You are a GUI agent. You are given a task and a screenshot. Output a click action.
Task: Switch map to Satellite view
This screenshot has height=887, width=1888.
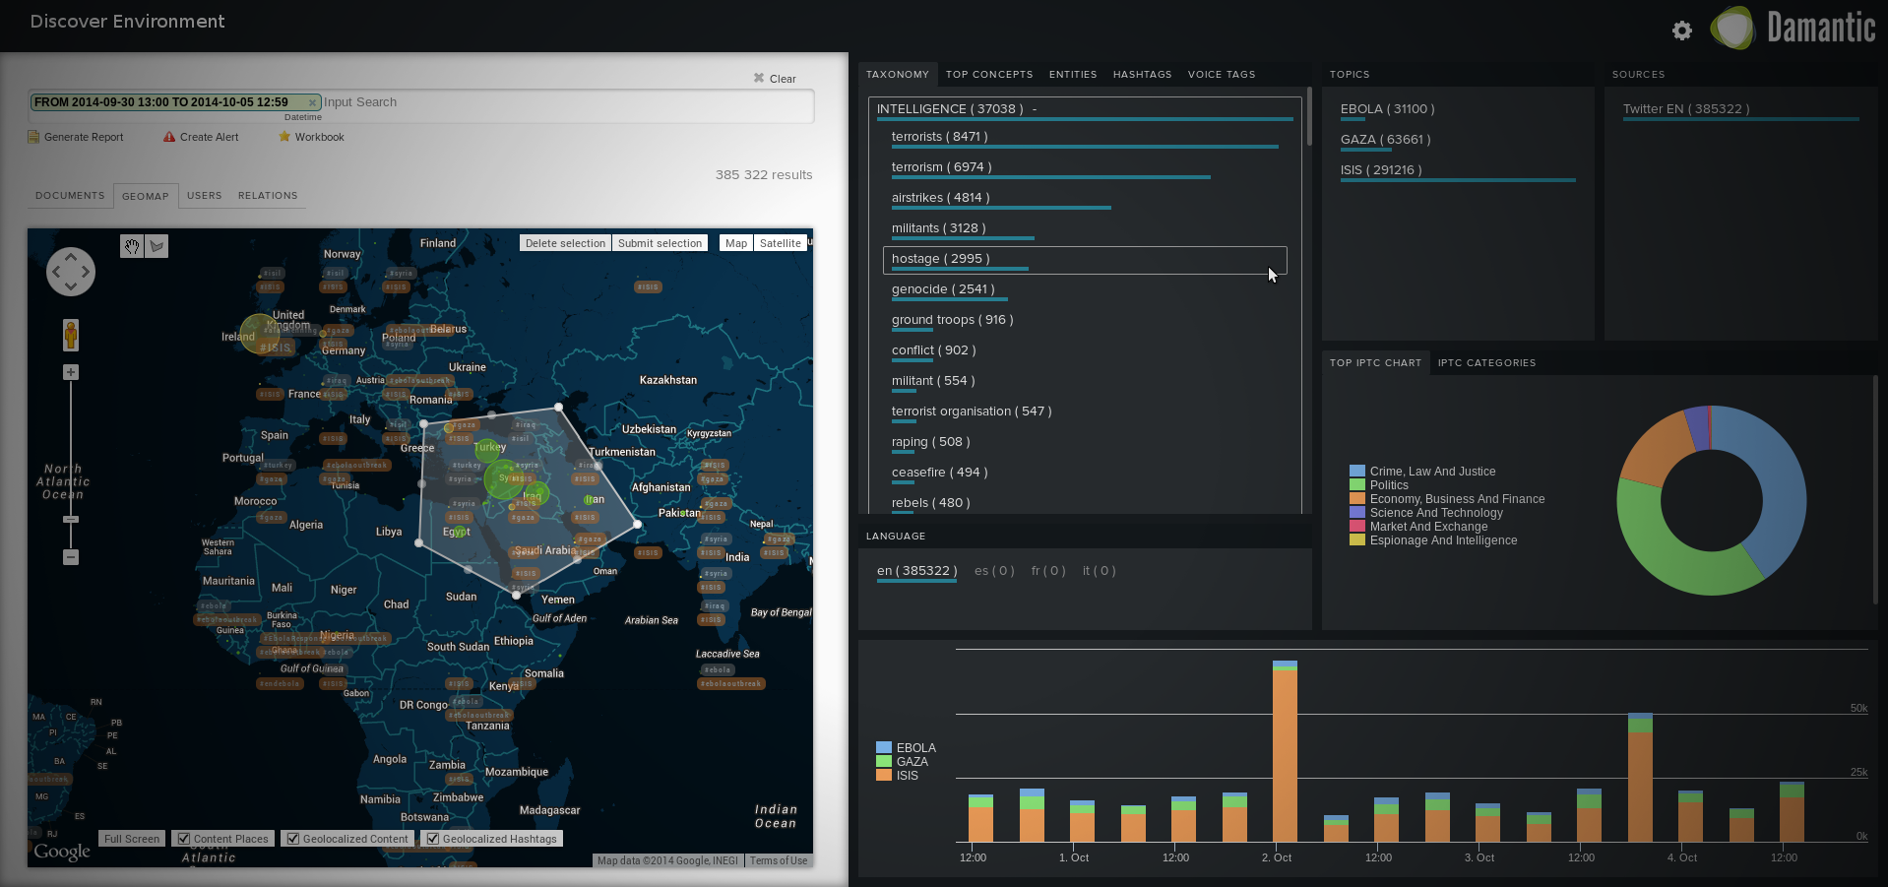(781, 243)
